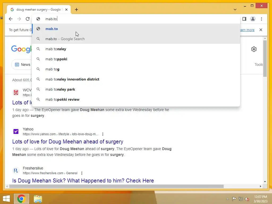The image size is (272, 204).
Task: Click the Yahoo URL breadcrumb text
Action: (61, 134)
